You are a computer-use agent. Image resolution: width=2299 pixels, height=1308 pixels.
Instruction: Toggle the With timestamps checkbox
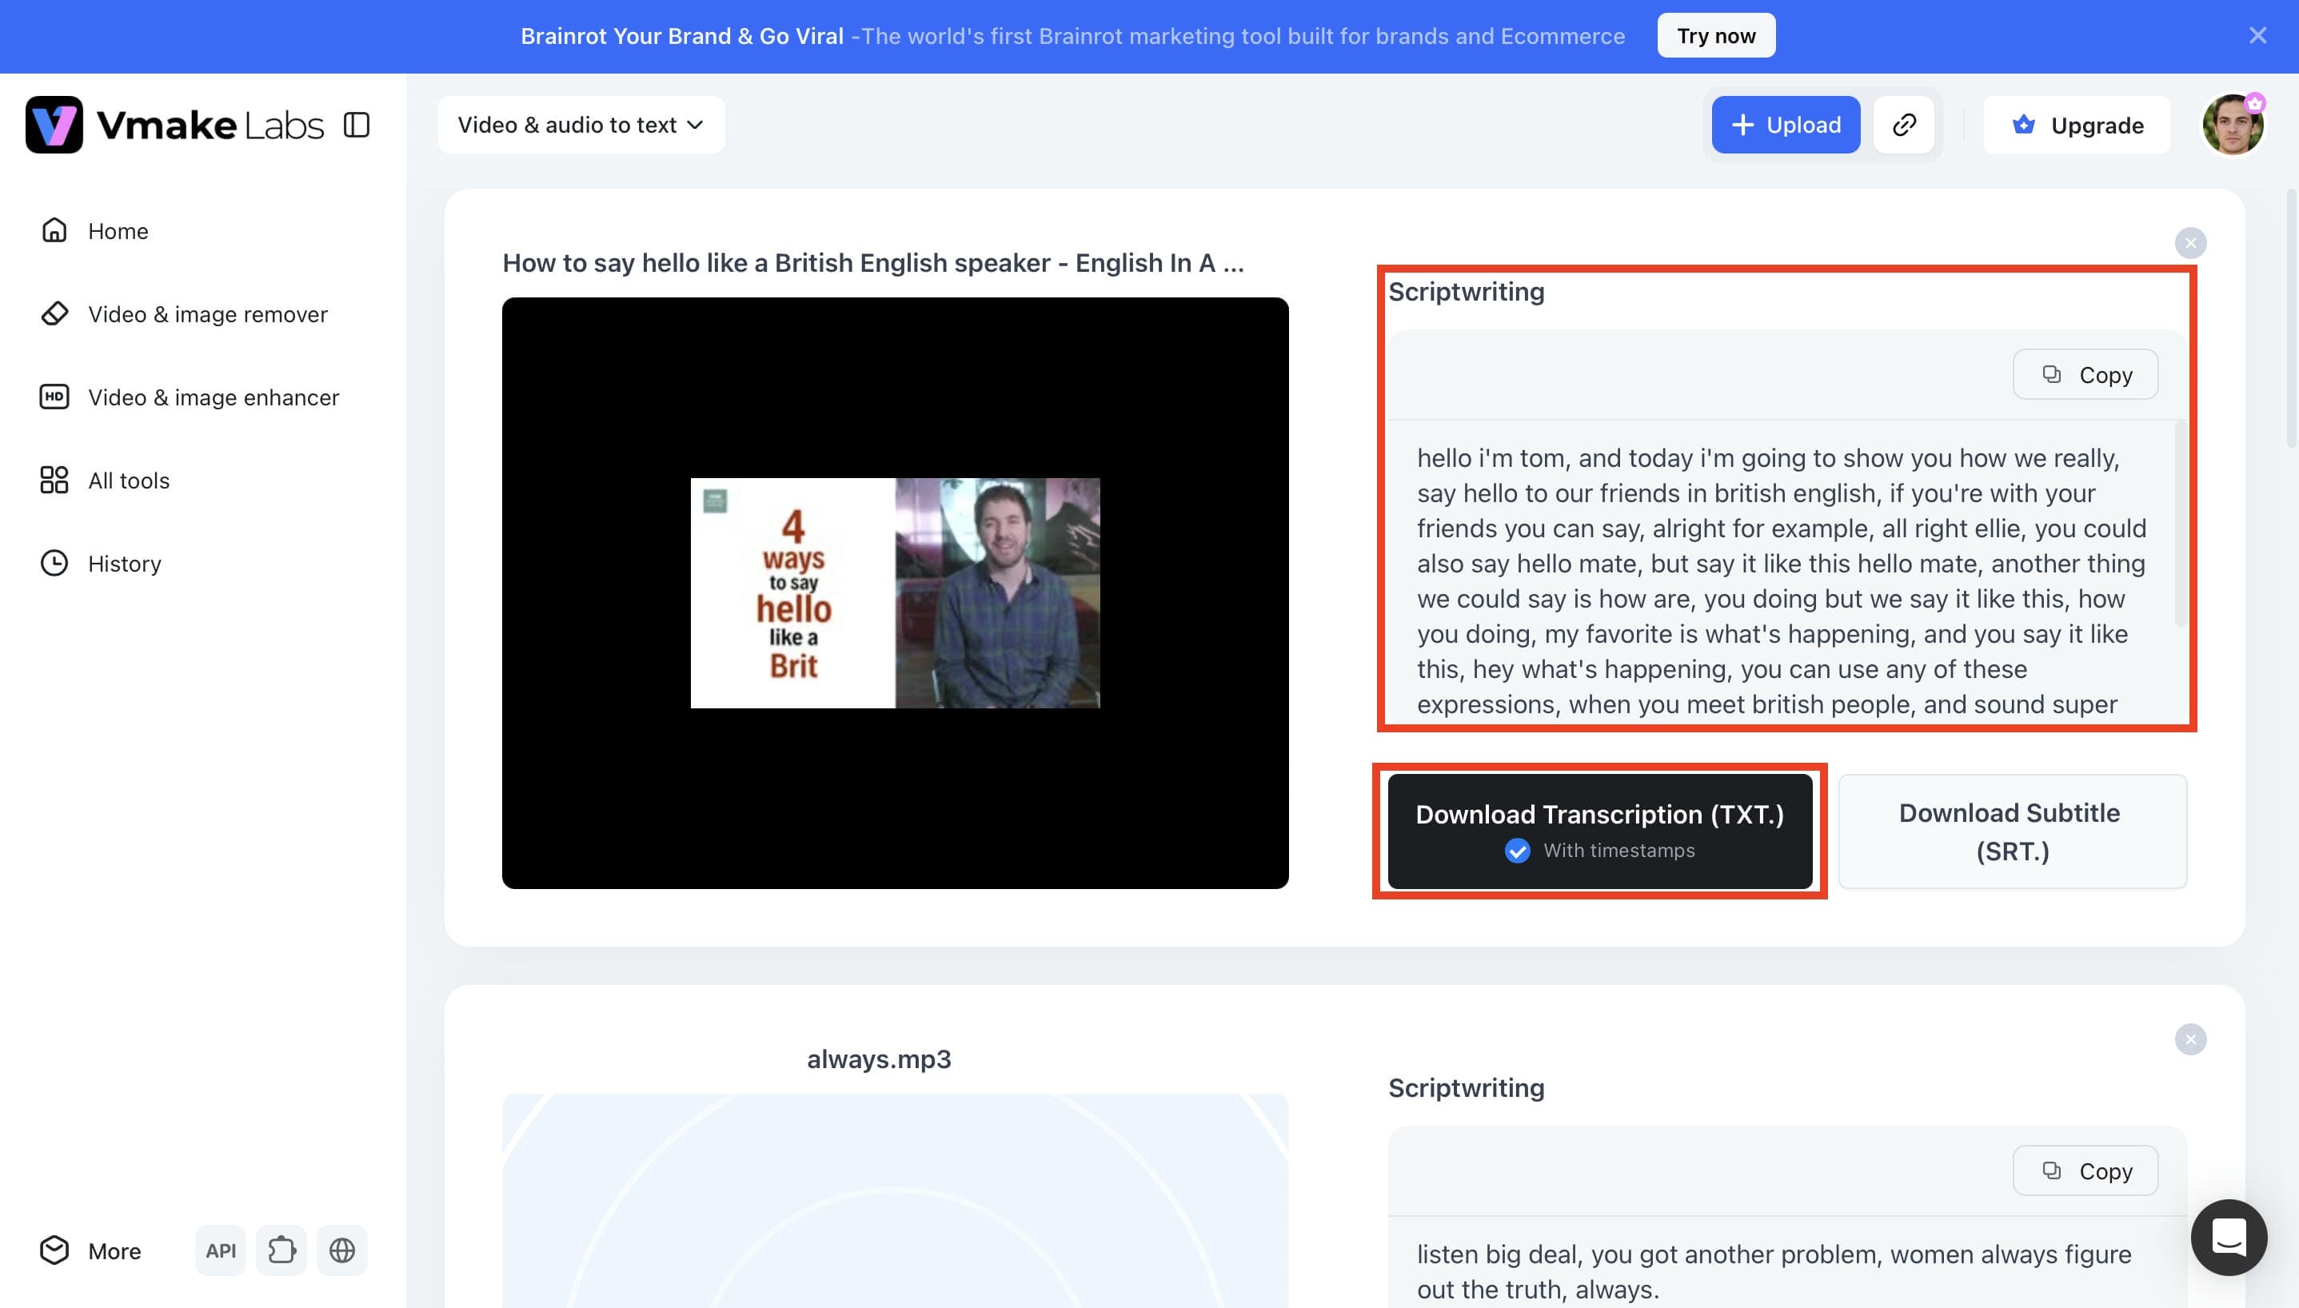coord(1518,851)
